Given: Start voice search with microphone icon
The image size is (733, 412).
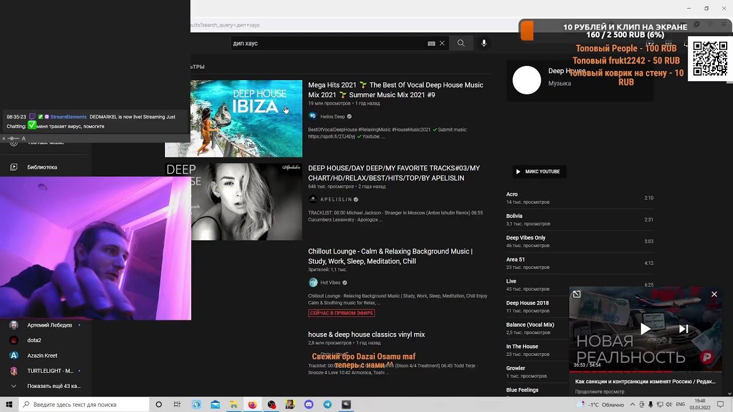Looking at the screenshot, I should (x=484, y=43).
